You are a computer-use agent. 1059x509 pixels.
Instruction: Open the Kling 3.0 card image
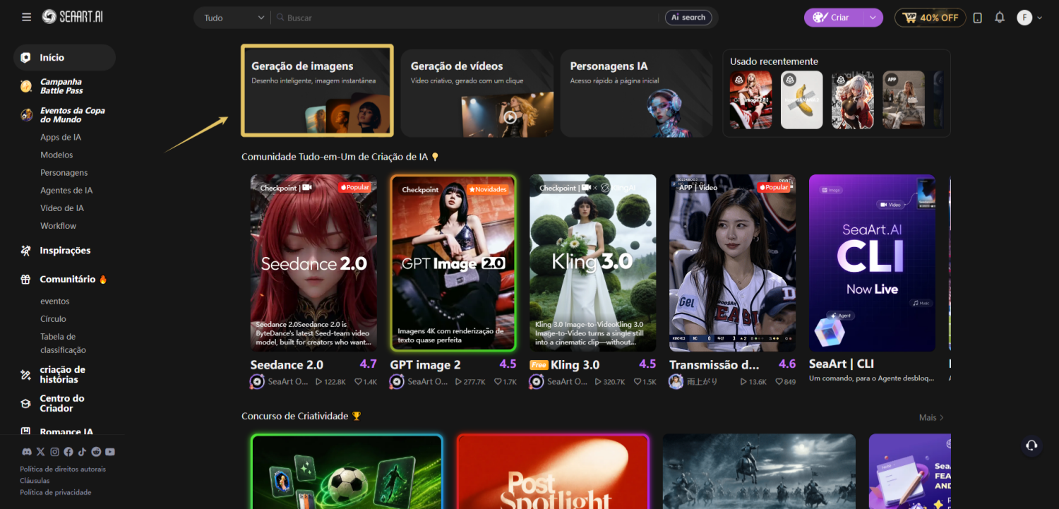(593, 263)
